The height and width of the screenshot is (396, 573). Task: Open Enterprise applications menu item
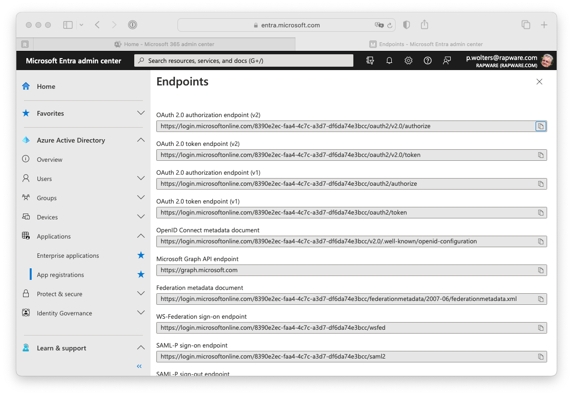pyautogui.click(x=68, y=255)
